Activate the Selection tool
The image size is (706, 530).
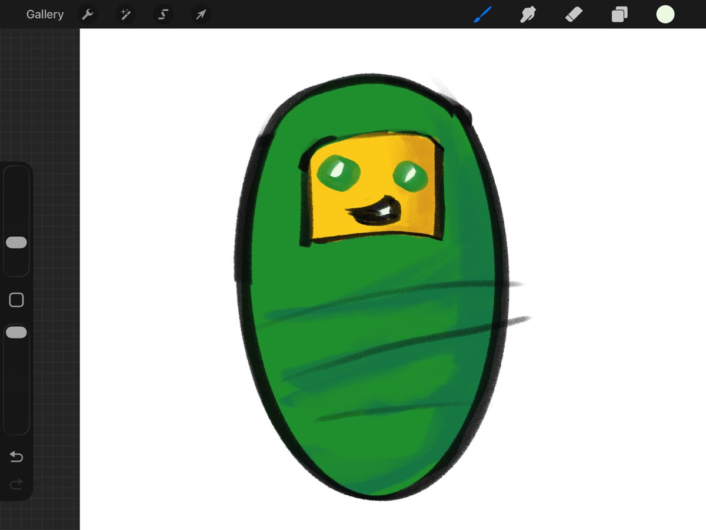click(163, 15)
